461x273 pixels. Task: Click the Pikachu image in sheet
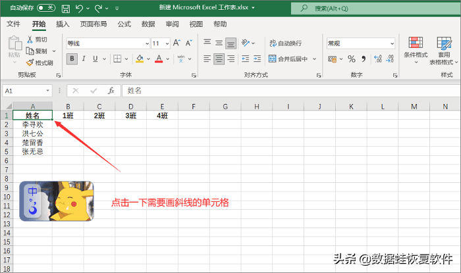tap(57, 201)
